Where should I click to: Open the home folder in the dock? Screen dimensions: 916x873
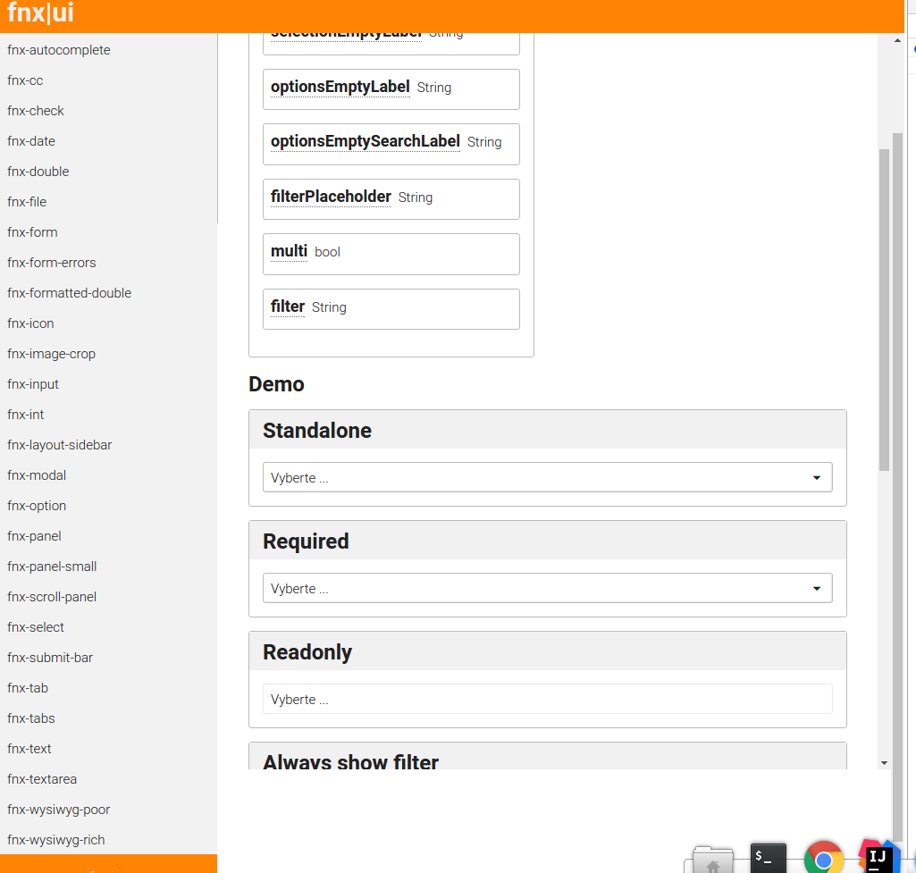712,860
